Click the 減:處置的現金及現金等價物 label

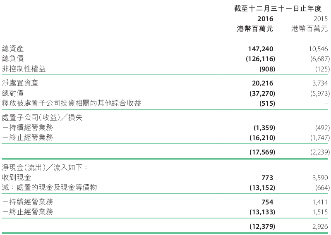click(x=49, y=187)
